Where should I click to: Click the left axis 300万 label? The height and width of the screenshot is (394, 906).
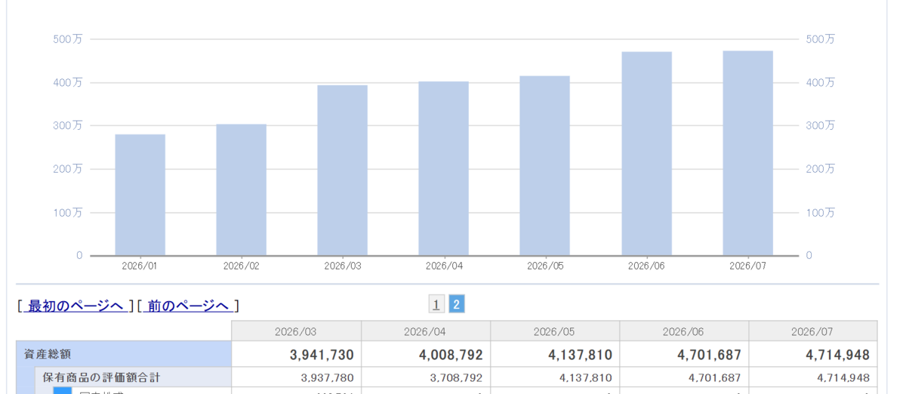[x=68, y=125]
